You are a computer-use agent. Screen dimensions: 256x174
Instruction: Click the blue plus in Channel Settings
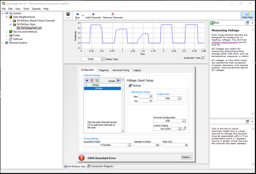click(x=87, y=80)
